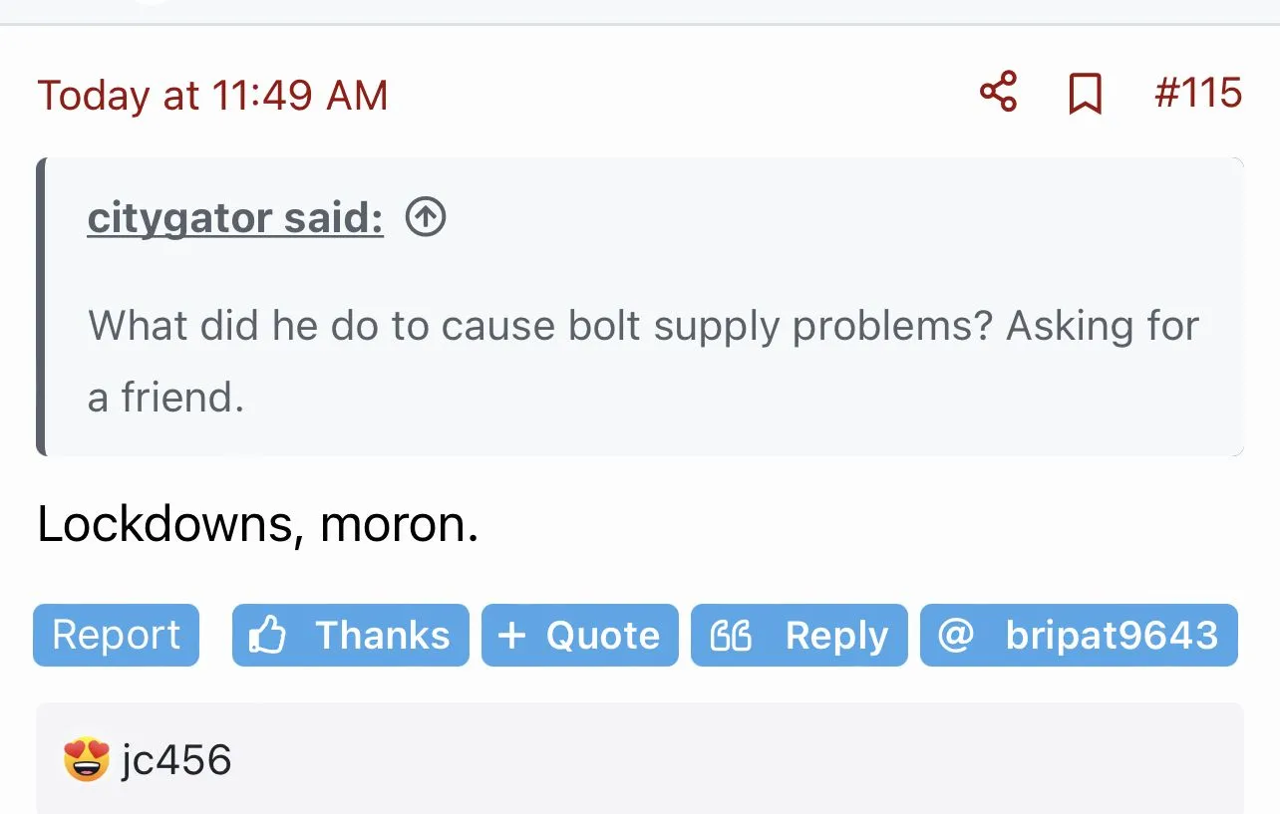Click the Reply button text
The width and height of the screenshot is (1280, 814).
coord(835,636)
